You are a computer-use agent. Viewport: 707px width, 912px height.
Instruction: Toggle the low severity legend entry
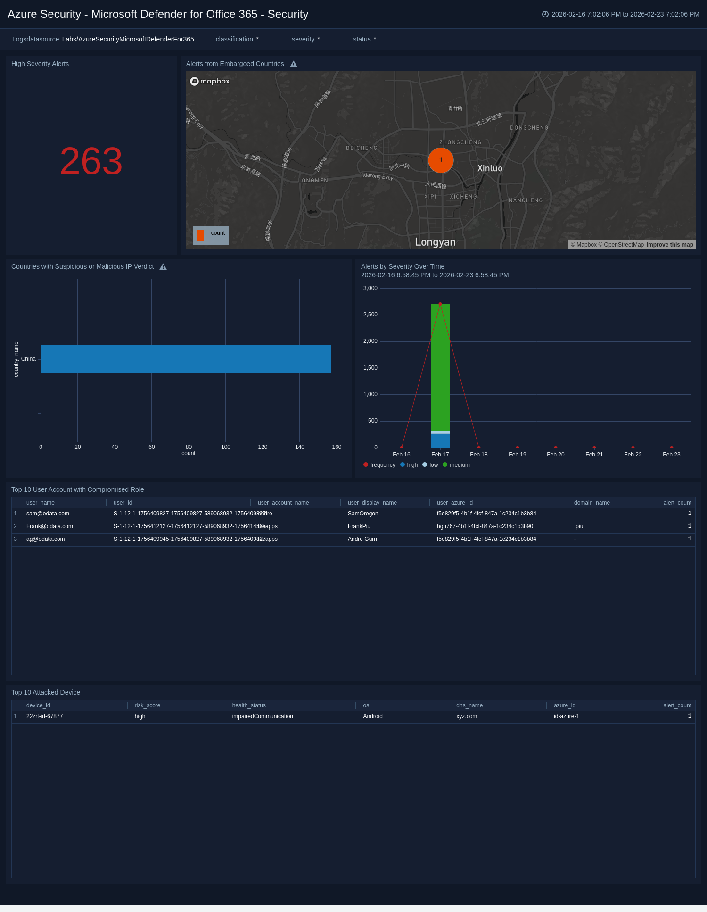point(430,465)
